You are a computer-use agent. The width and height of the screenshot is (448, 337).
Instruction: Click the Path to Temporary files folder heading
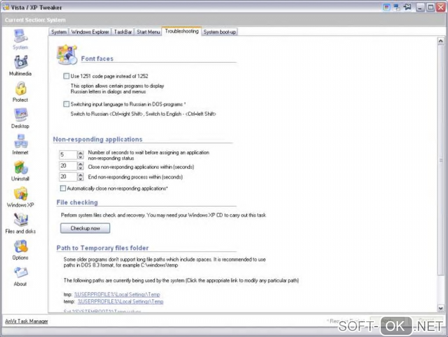(x=103, y=248)
